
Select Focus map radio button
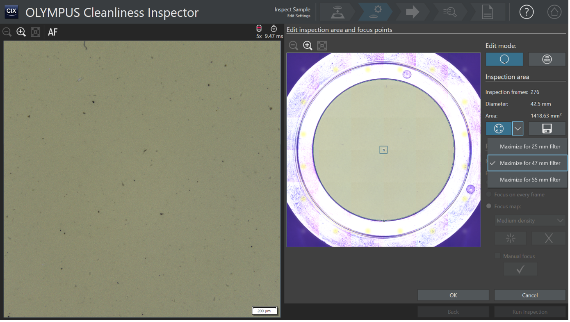pos(489,206)
